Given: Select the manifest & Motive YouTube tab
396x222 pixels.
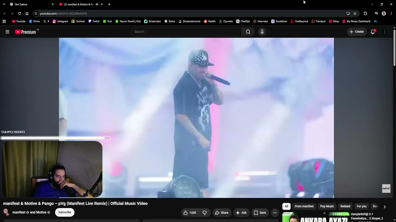Looking at the screenshot, I should coord(80,4).
